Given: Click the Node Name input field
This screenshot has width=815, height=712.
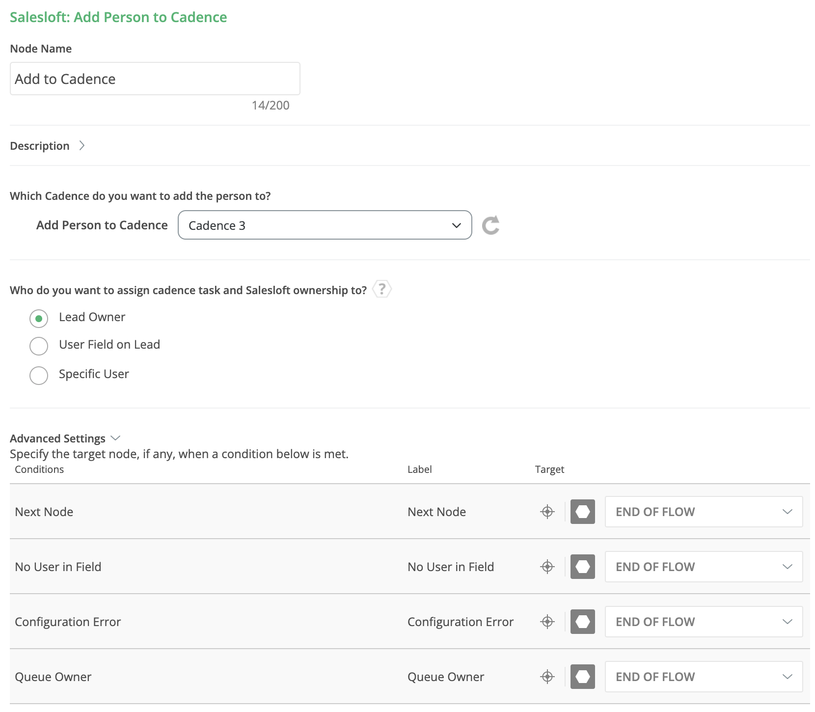Looking at the screenshot, I should pyautogui.click(x=155, y=79).
